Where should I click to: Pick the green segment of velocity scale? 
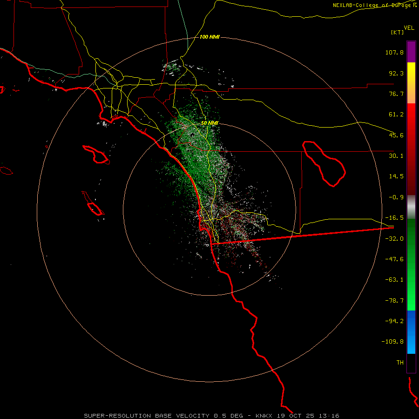(411, 264)
